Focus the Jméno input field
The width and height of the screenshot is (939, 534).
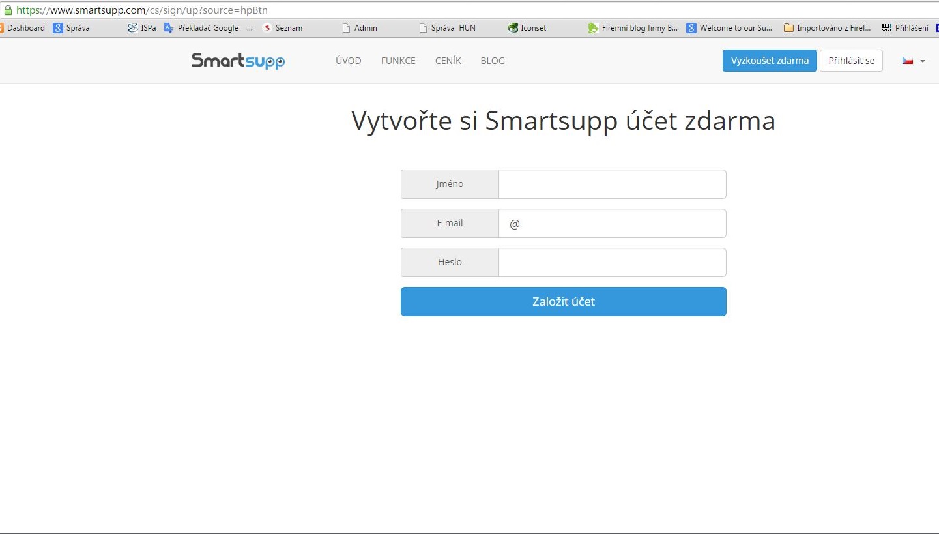613,184
